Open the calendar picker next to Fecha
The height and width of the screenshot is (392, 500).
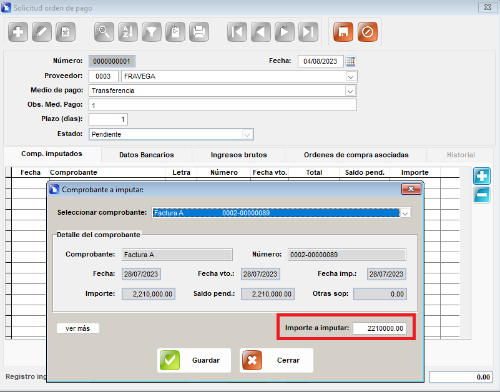[x=351, y=61]
